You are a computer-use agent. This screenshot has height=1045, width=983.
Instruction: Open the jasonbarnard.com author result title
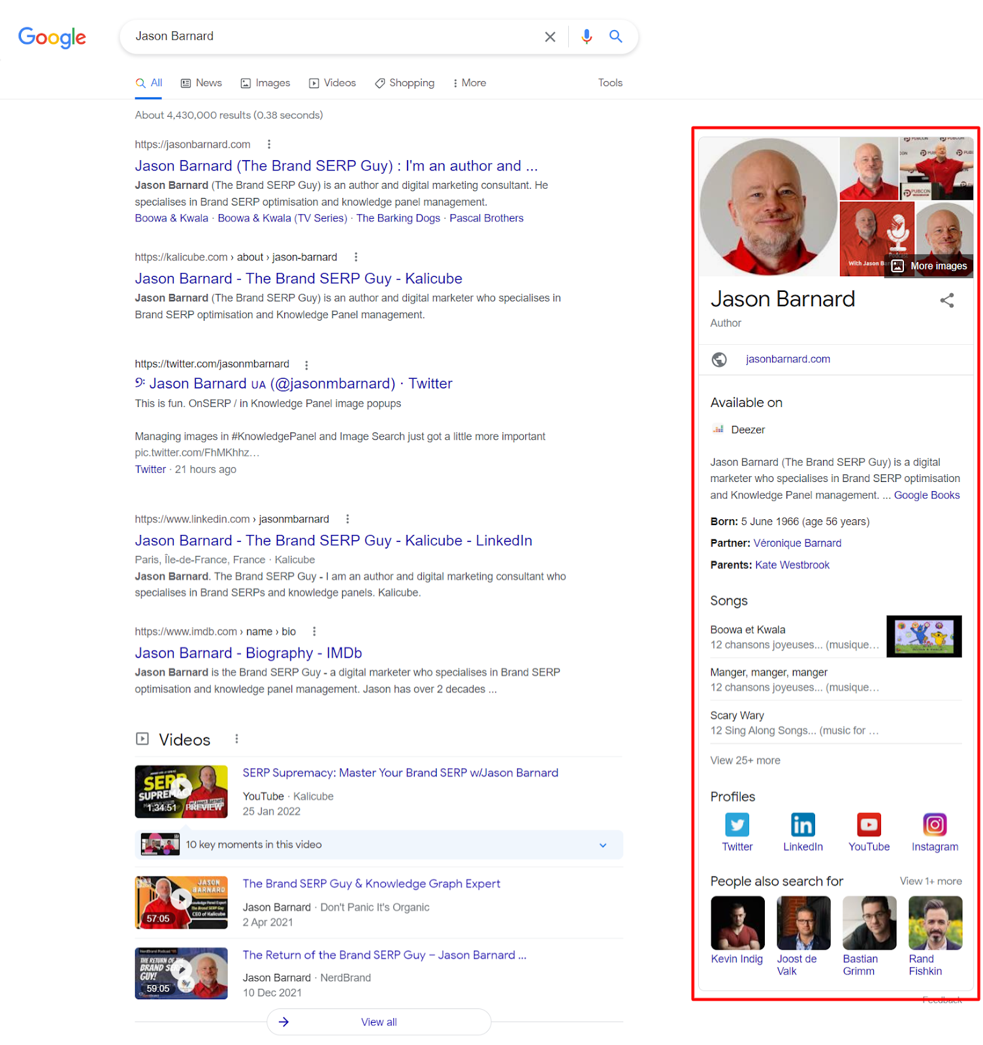tap(336, 166)
